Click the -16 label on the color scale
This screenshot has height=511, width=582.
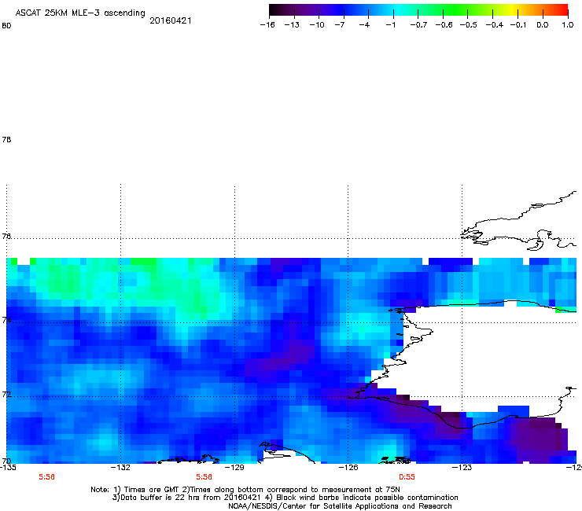point(267,25)
